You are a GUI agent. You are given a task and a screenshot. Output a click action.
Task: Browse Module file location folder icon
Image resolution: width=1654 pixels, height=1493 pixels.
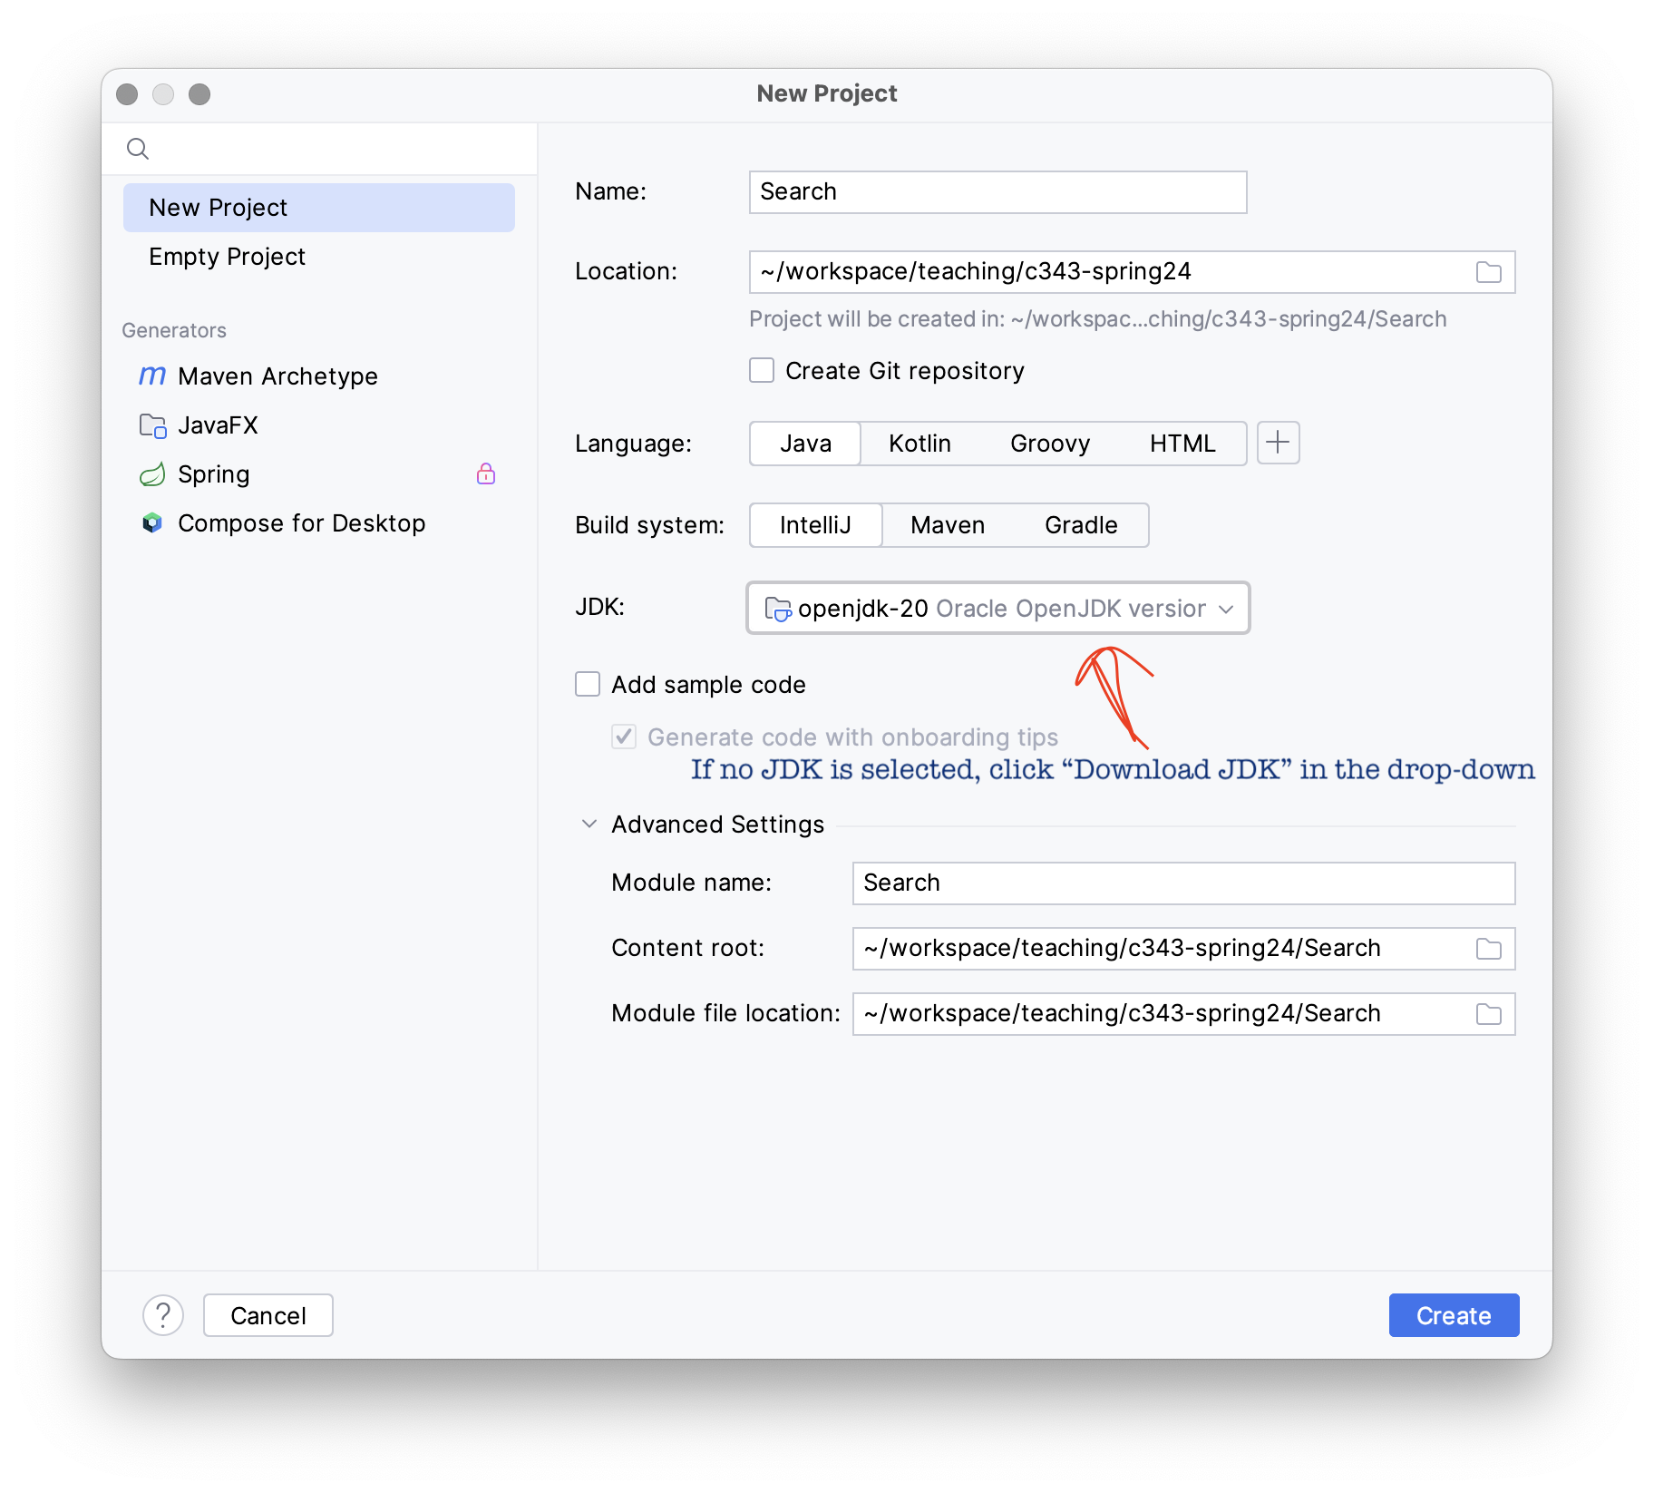point(1489,1014)
